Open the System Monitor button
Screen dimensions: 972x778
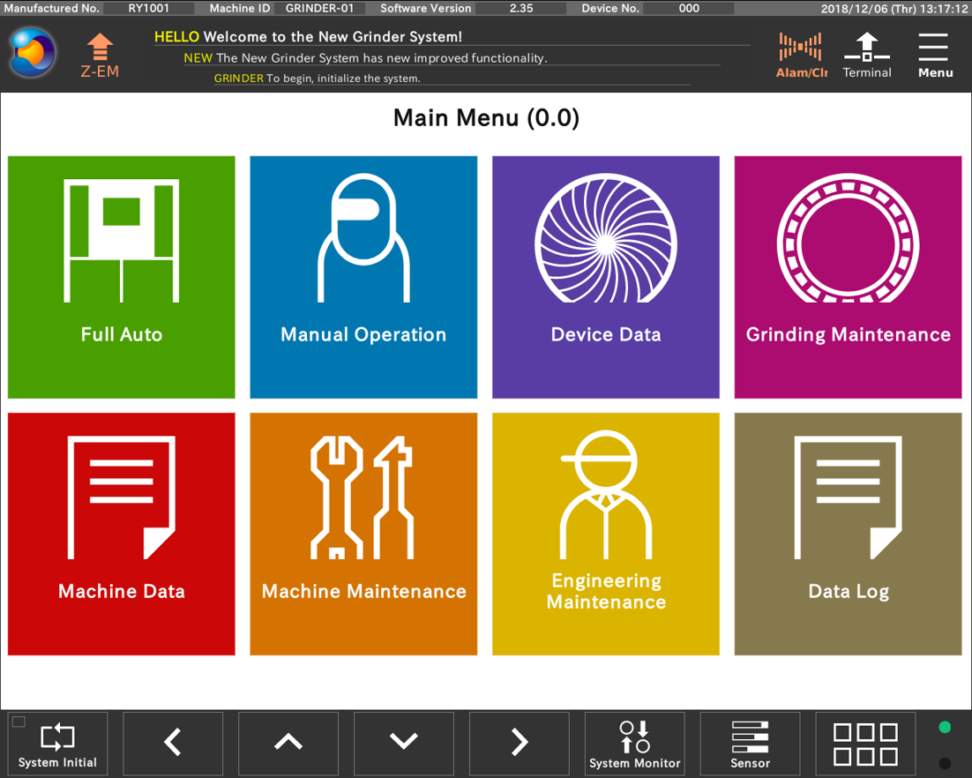click(x=635, y=744)
